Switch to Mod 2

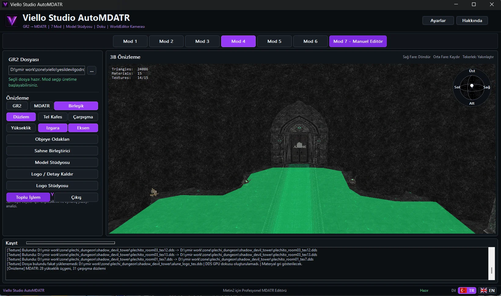tap(166, 41)
